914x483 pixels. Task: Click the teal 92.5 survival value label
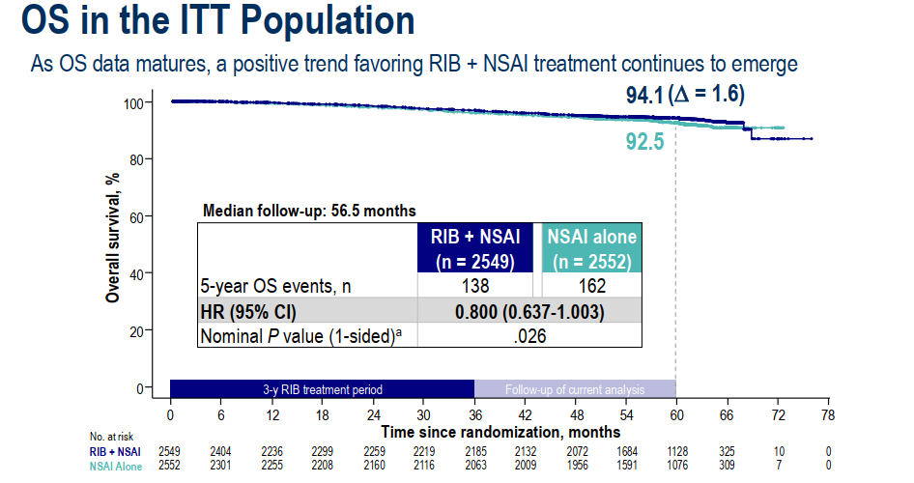tap(644, 142)
